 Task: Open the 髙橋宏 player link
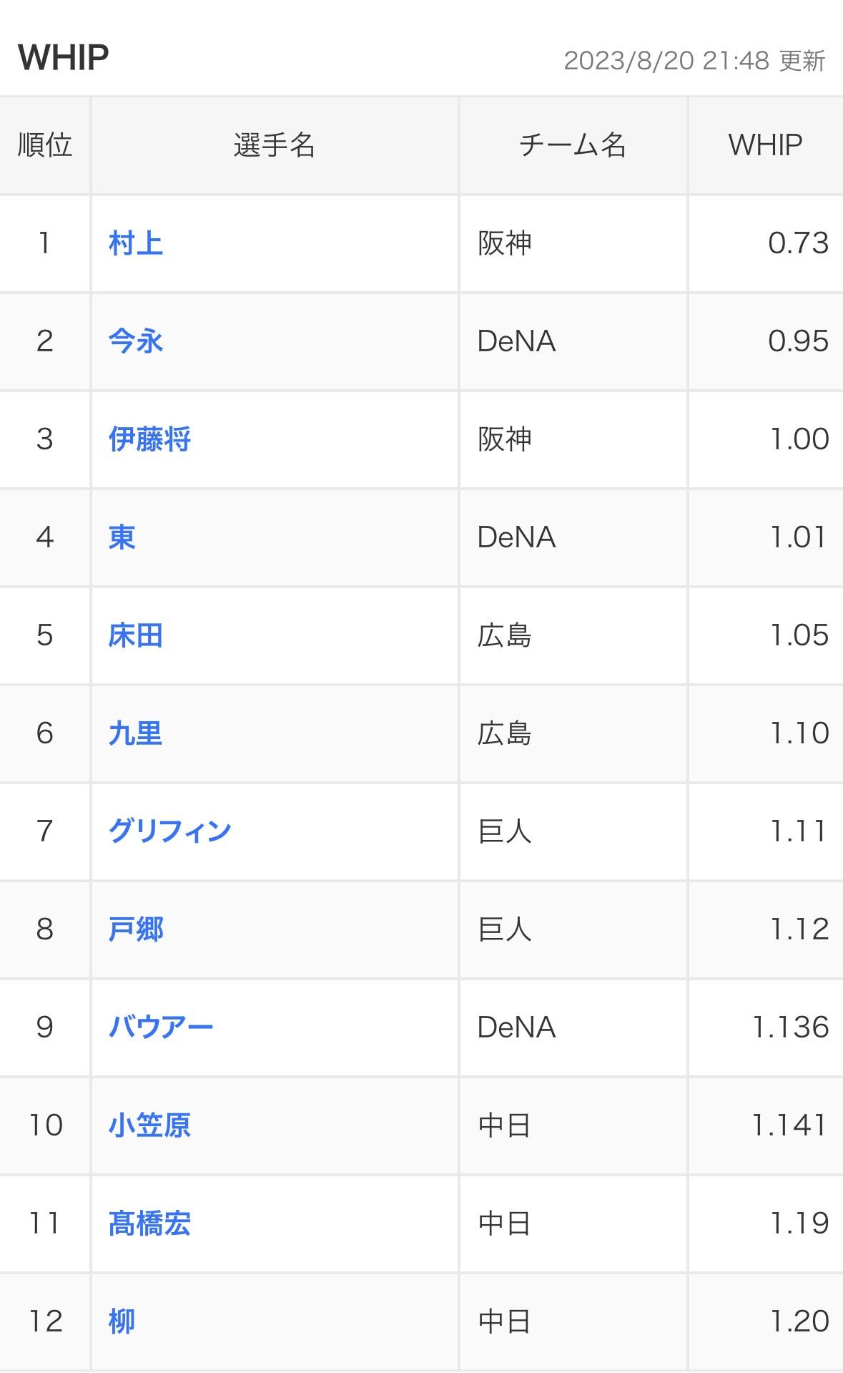tap(149, 1223)
